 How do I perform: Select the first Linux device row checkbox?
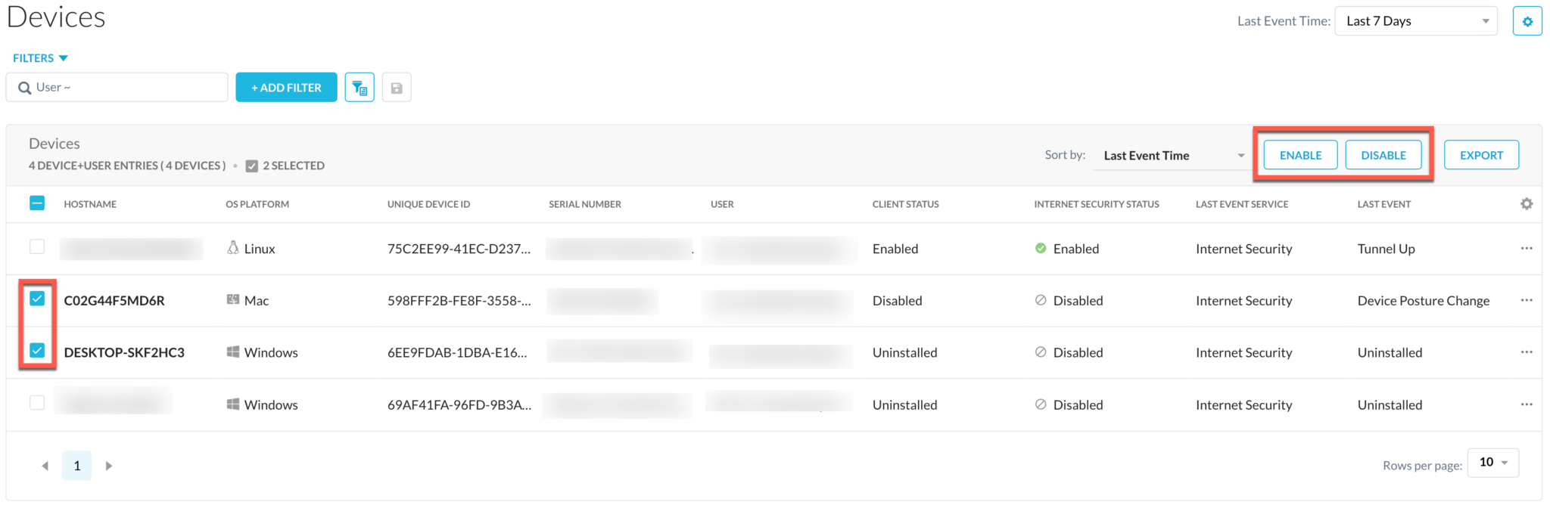pos(37,246)
